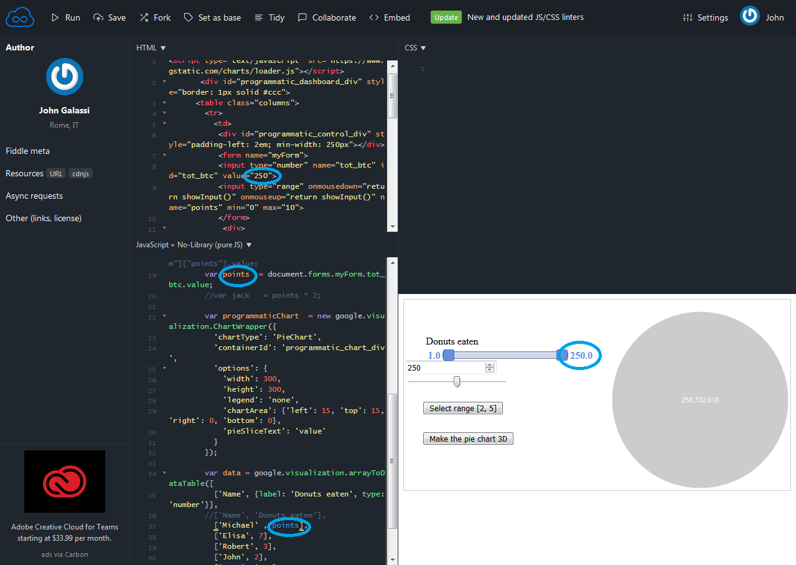Screen dimensions: 796x565
Task: Click the left handle of Donuts eaten slider
Action: coord(448,355)
